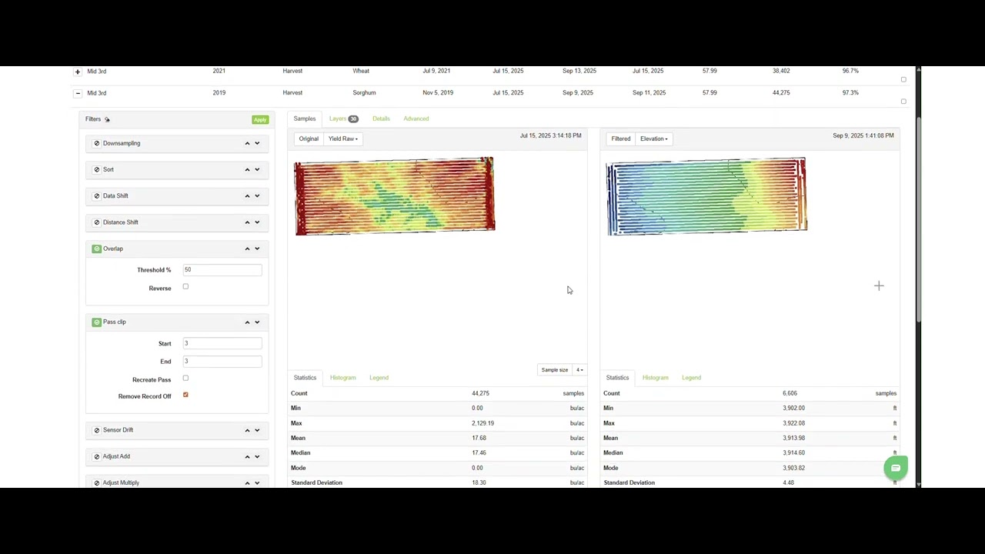This screenshot has width=985, height=554.
Task: Click the up arrow on the Pass clip filter
Action: point(247,322)
